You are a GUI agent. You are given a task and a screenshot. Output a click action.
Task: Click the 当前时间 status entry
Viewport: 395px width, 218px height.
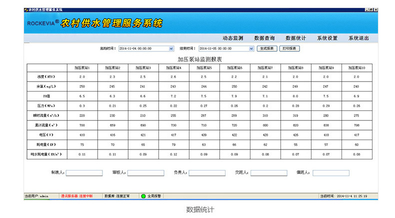[x=343, y=196]
